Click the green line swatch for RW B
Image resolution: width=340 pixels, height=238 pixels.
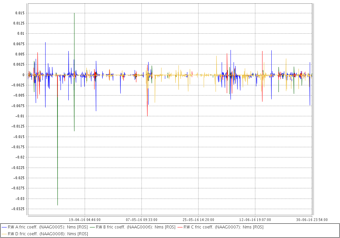[x=92, y=227]
